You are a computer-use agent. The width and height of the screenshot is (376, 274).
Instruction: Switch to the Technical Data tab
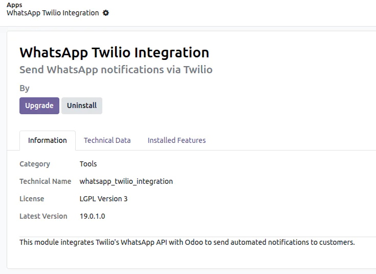coord(107,140)
